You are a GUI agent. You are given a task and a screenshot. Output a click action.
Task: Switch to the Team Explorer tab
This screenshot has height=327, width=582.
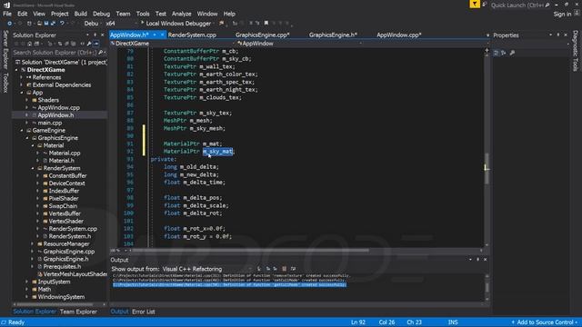point(78,312)
